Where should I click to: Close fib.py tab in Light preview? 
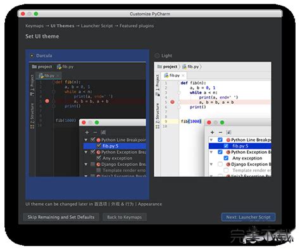tap(183, 75)
